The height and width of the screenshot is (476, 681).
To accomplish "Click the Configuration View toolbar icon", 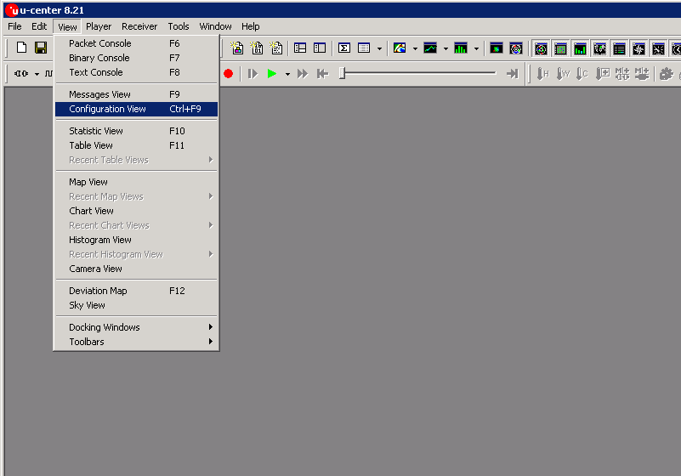I will pyautogui.click(x=320, y=48).
